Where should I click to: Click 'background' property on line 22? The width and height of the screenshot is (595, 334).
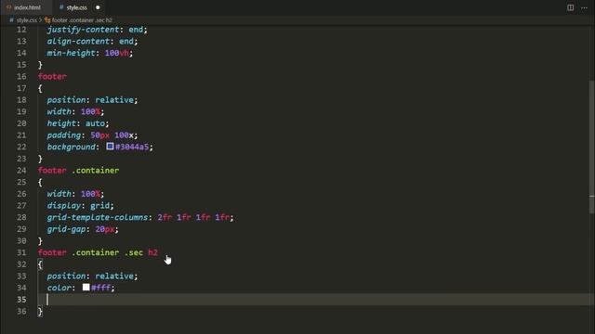click(71, 147)
